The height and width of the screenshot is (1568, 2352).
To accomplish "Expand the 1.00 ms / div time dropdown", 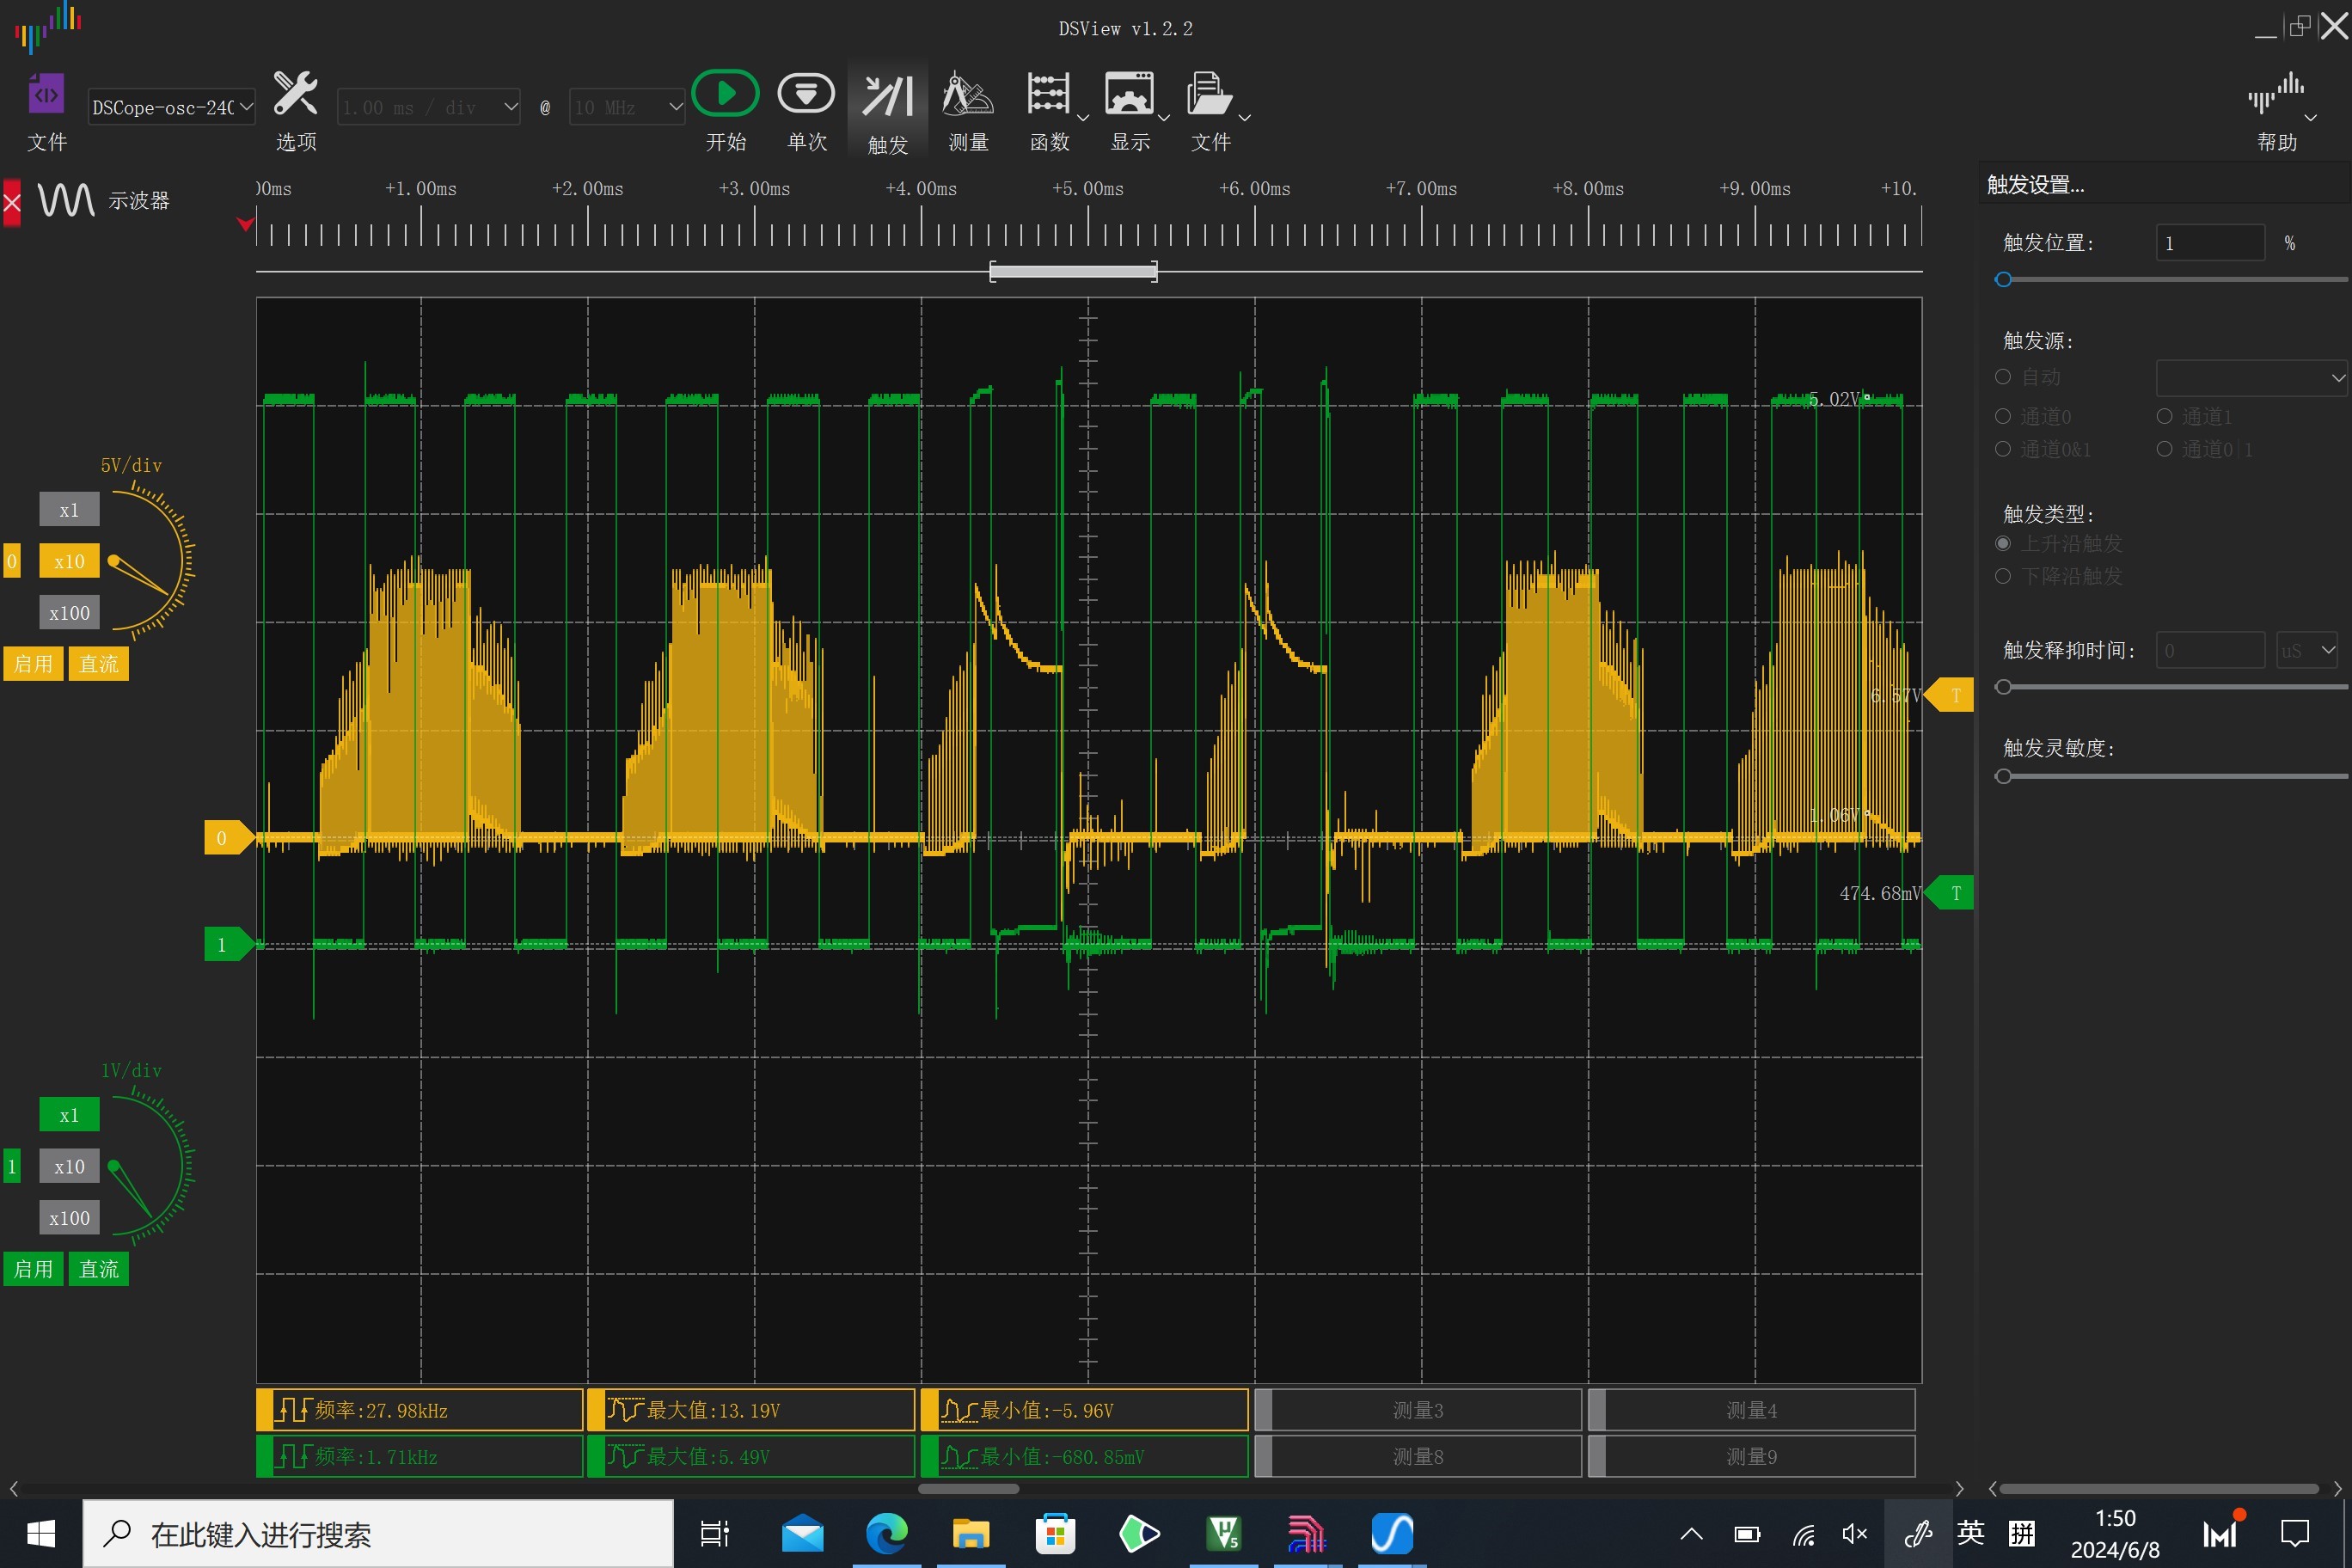I will click(x=429, y=107).
